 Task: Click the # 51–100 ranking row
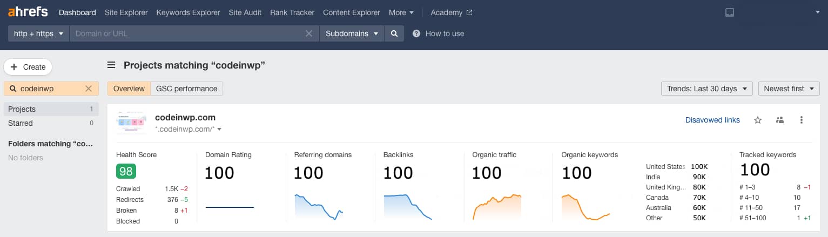coord(775,218)
